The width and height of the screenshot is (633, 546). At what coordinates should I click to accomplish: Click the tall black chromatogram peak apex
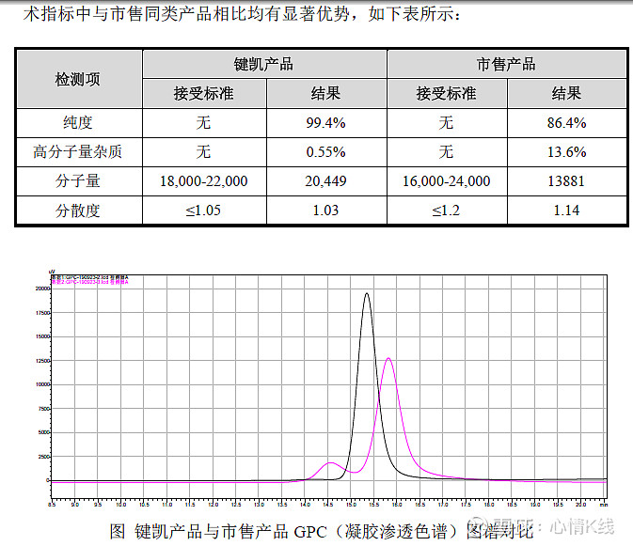point(367,294)
